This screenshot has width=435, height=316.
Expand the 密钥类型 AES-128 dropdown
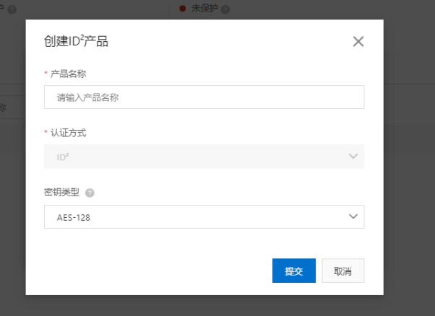[x=204, y=217]
